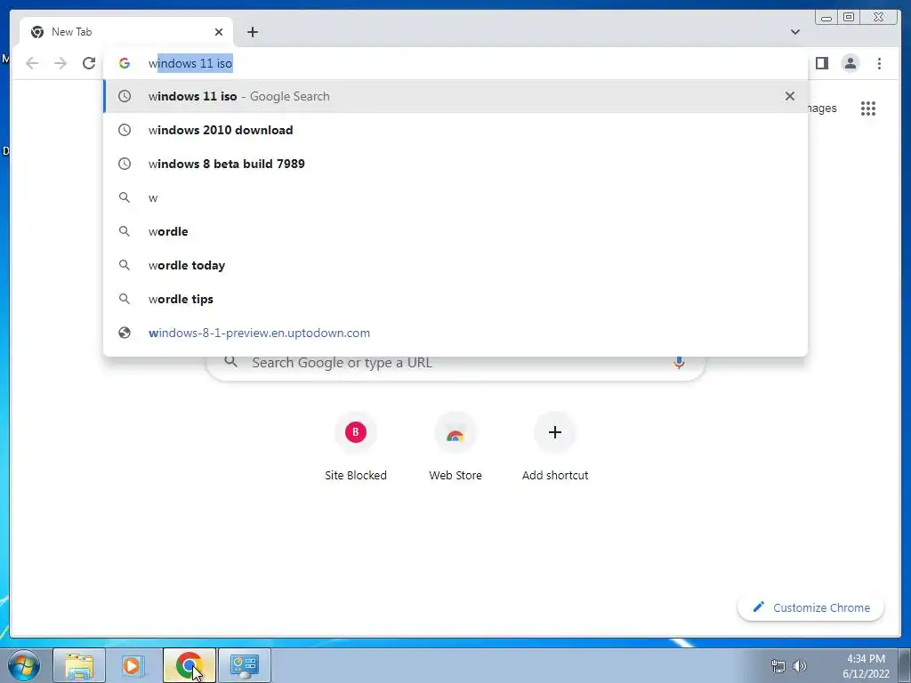The width and height of the screenshot is (911, 683).
Task: Click the clock icon beside 'windows 8 beta build 7989'
Action: [x=125, y=164]
